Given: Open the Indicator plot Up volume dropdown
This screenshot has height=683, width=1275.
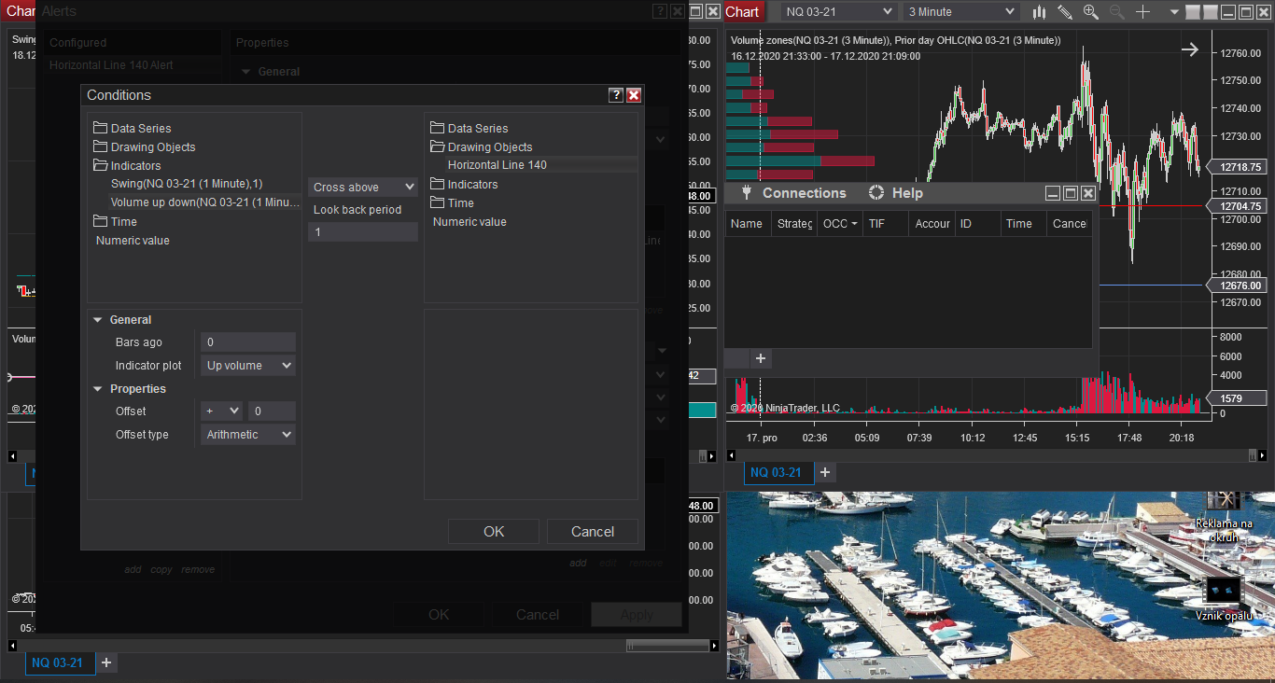Looking at the screenshot, I should coord(248,366).
